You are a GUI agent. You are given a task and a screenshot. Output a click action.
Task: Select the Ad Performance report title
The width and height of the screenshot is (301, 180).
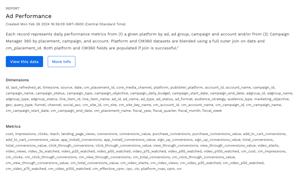28,16
